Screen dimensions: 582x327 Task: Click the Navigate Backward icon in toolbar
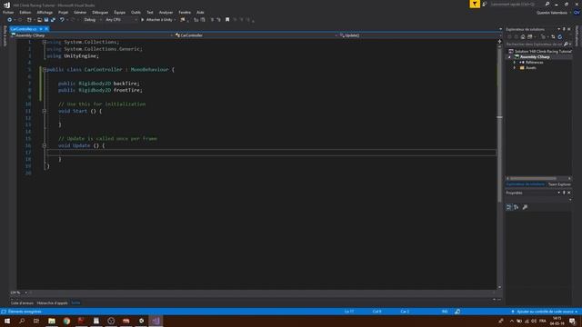coord(10,20)
